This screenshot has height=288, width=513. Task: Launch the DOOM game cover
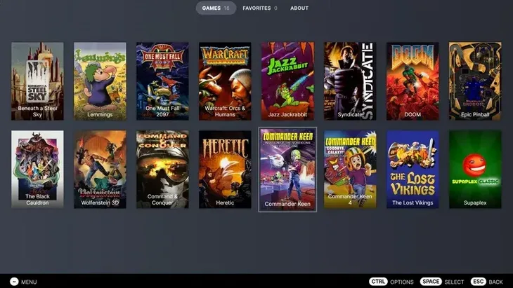click(413, 81)
